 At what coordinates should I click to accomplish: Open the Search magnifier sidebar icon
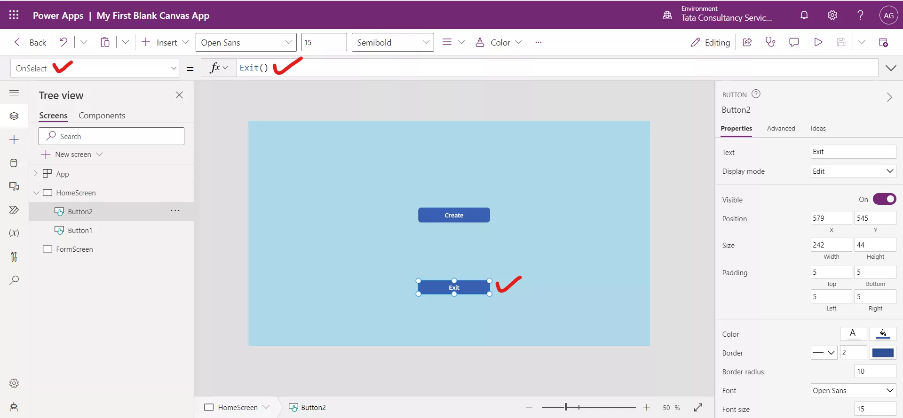[14, 280]
